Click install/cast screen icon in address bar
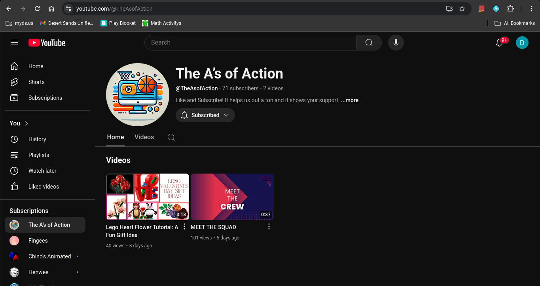The image size is (540, 286). click(449, 9)
